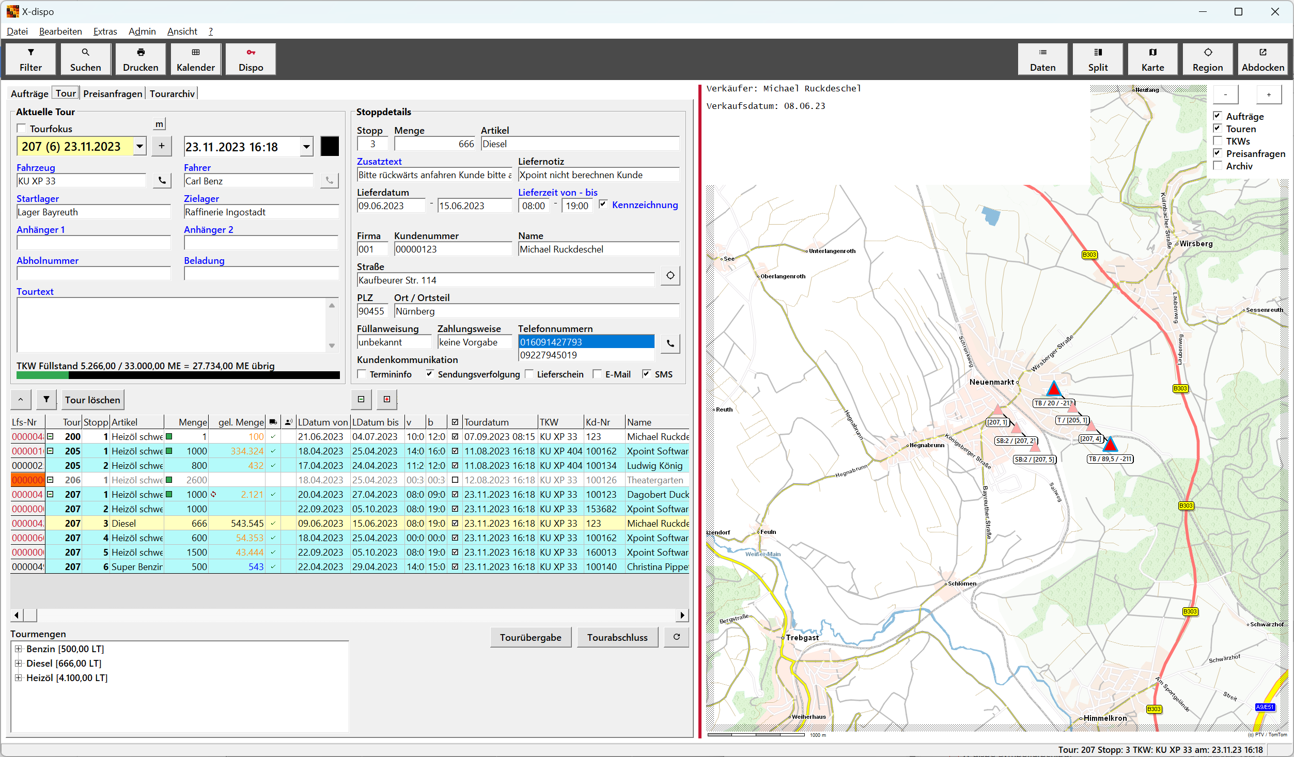Expand all rows with the red plus box icon
Screen dimensions: 1294x757
click(387, 399)
